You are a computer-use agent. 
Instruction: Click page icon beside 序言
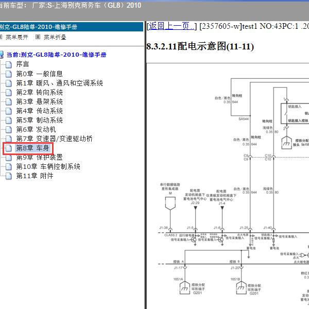coord(8,65)
